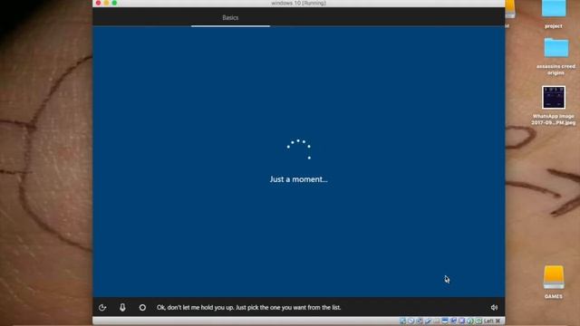
Task: Click the Ease of Access icon
Action: [x=102, y=308]
